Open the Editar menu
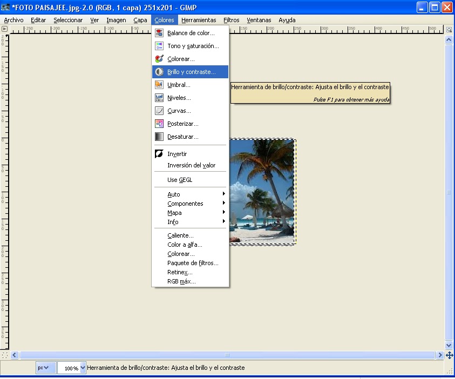455x379 pixels. [x=38, y=20]
